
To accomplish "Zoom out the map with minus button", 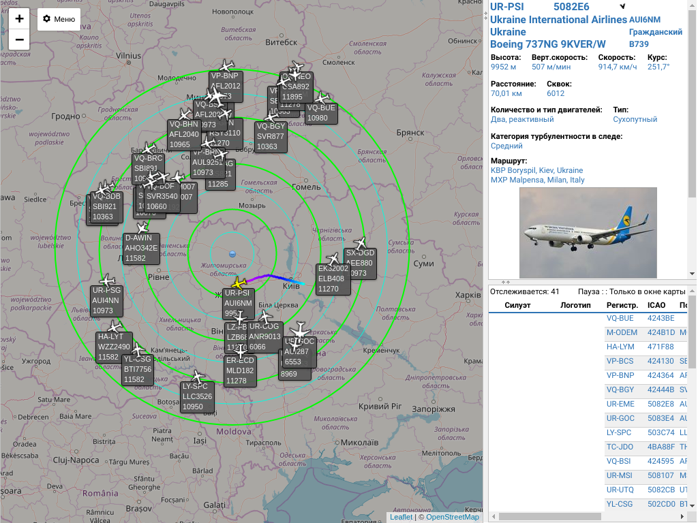I will [x=19, y=39].
